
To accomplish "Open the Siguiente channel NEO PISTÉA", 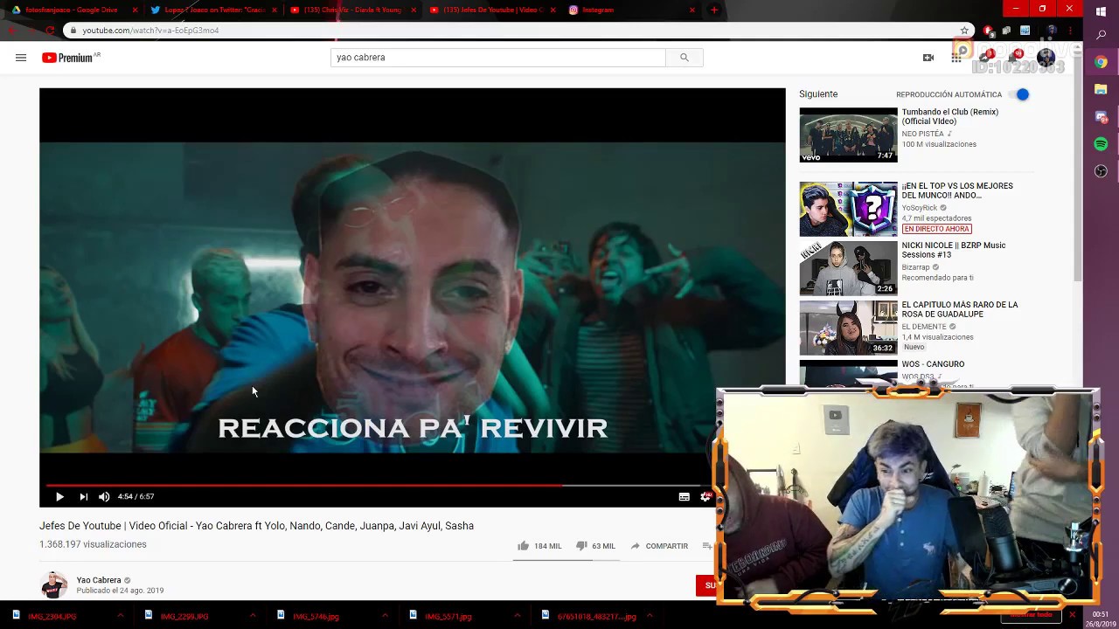I will click(923, 134).
